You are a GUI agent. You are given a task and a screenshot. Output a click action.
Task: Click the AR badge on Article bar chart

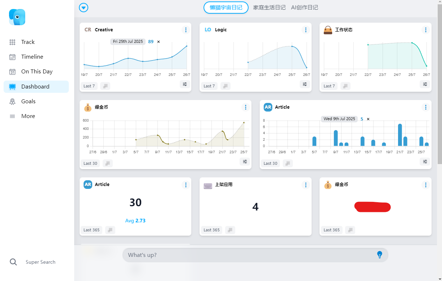[x=268, y=107]
